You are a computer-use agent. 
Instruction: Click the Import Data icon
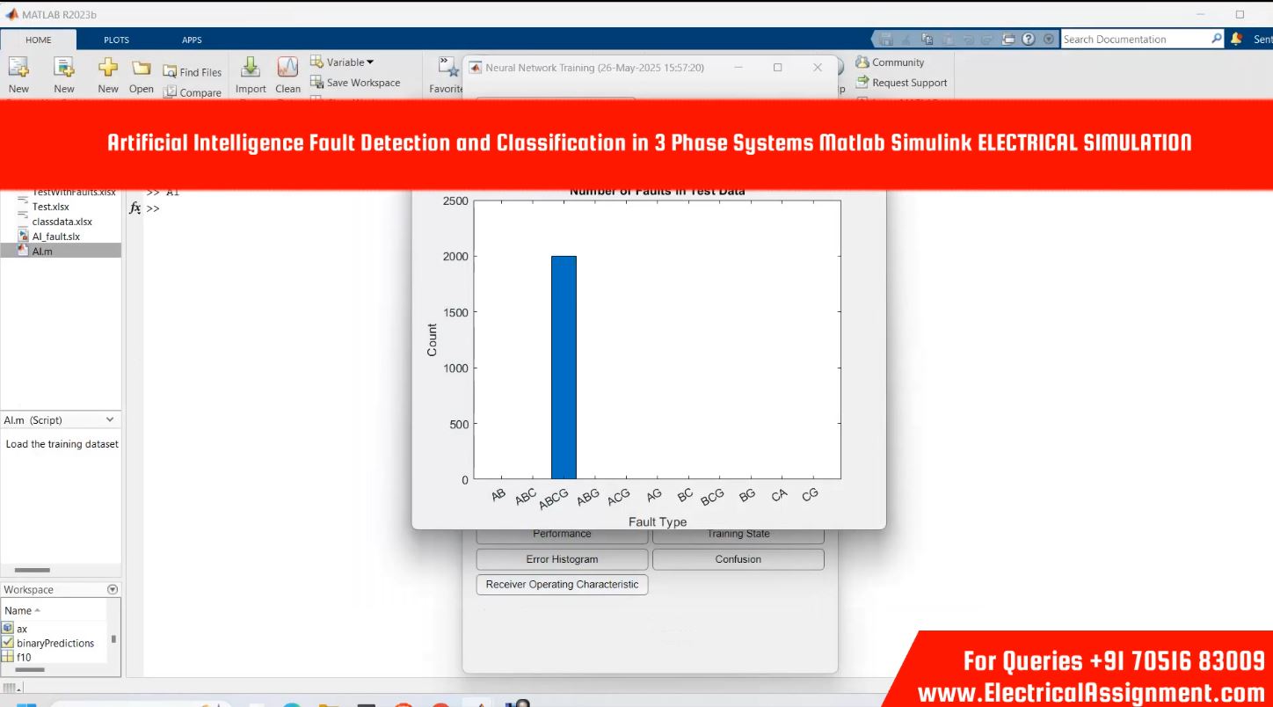click(251, 68)
